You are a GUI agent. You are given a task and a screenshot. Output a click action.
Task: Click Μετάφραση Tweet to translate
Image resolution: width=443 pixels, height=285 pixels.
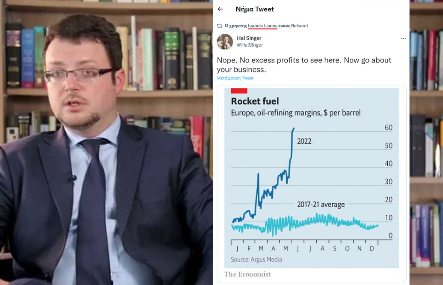pyautogui.click(x=235, y=78)
